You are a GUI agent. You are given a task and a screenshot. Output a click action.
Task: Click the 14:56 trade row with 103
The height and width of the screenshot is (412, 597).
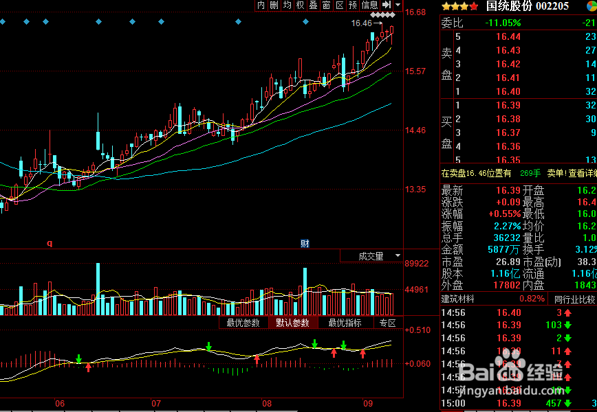click(519, 325)
